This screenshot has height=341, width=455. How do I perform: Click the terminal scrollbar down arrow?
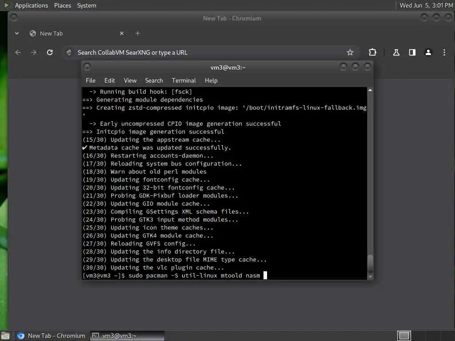coord(370,277)
